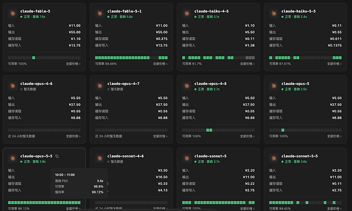The height and width of the screenshot is (211, 352).
Task: Click the claude-fable-5 model icon
Action: tap(13, 13)
